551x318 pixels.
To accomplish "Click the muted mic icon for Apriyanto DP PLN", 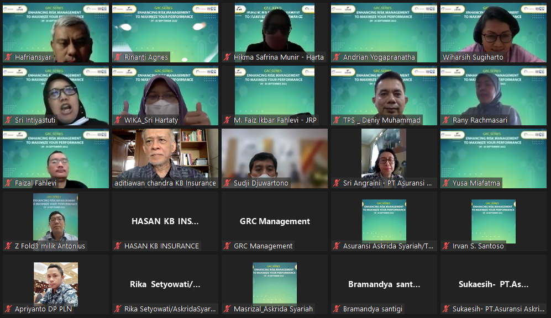I will (8, 309).
